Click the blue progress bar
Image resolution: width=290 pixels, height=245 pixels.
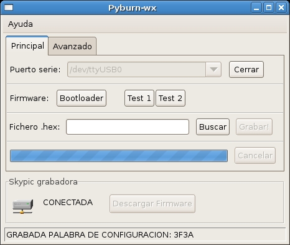click(119, 156)
